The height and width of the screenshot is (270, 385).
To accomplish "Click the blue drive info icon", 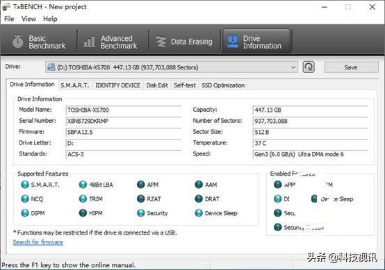I will (x=233, y=41).
